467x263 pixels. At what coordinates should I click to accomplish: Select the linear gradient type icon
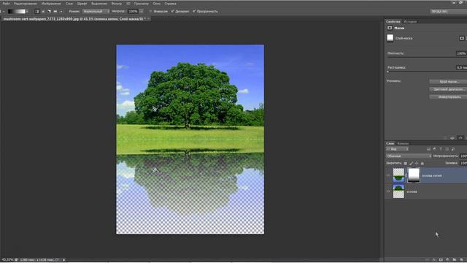(37, 12)
